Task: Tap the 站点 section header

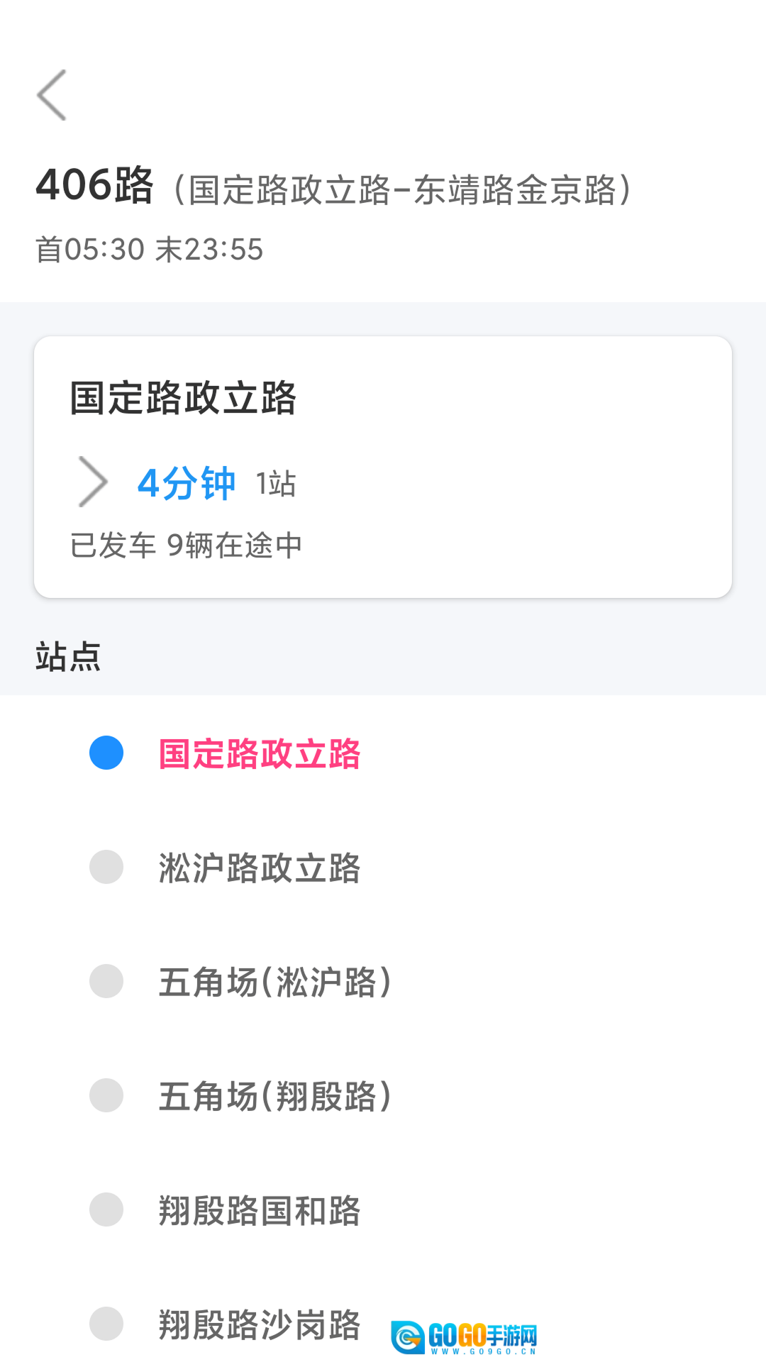Action: pos(68,656)
